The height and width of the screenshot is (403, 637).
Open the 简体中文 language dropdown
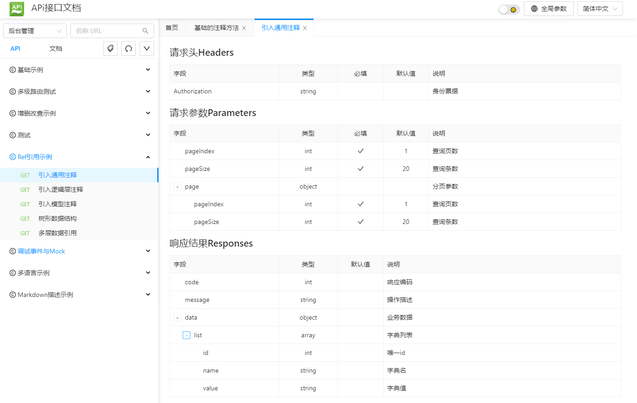(x=600, y=9)
